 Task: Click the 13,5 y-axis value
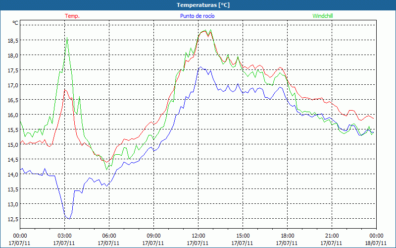click(x=13, y=189)
